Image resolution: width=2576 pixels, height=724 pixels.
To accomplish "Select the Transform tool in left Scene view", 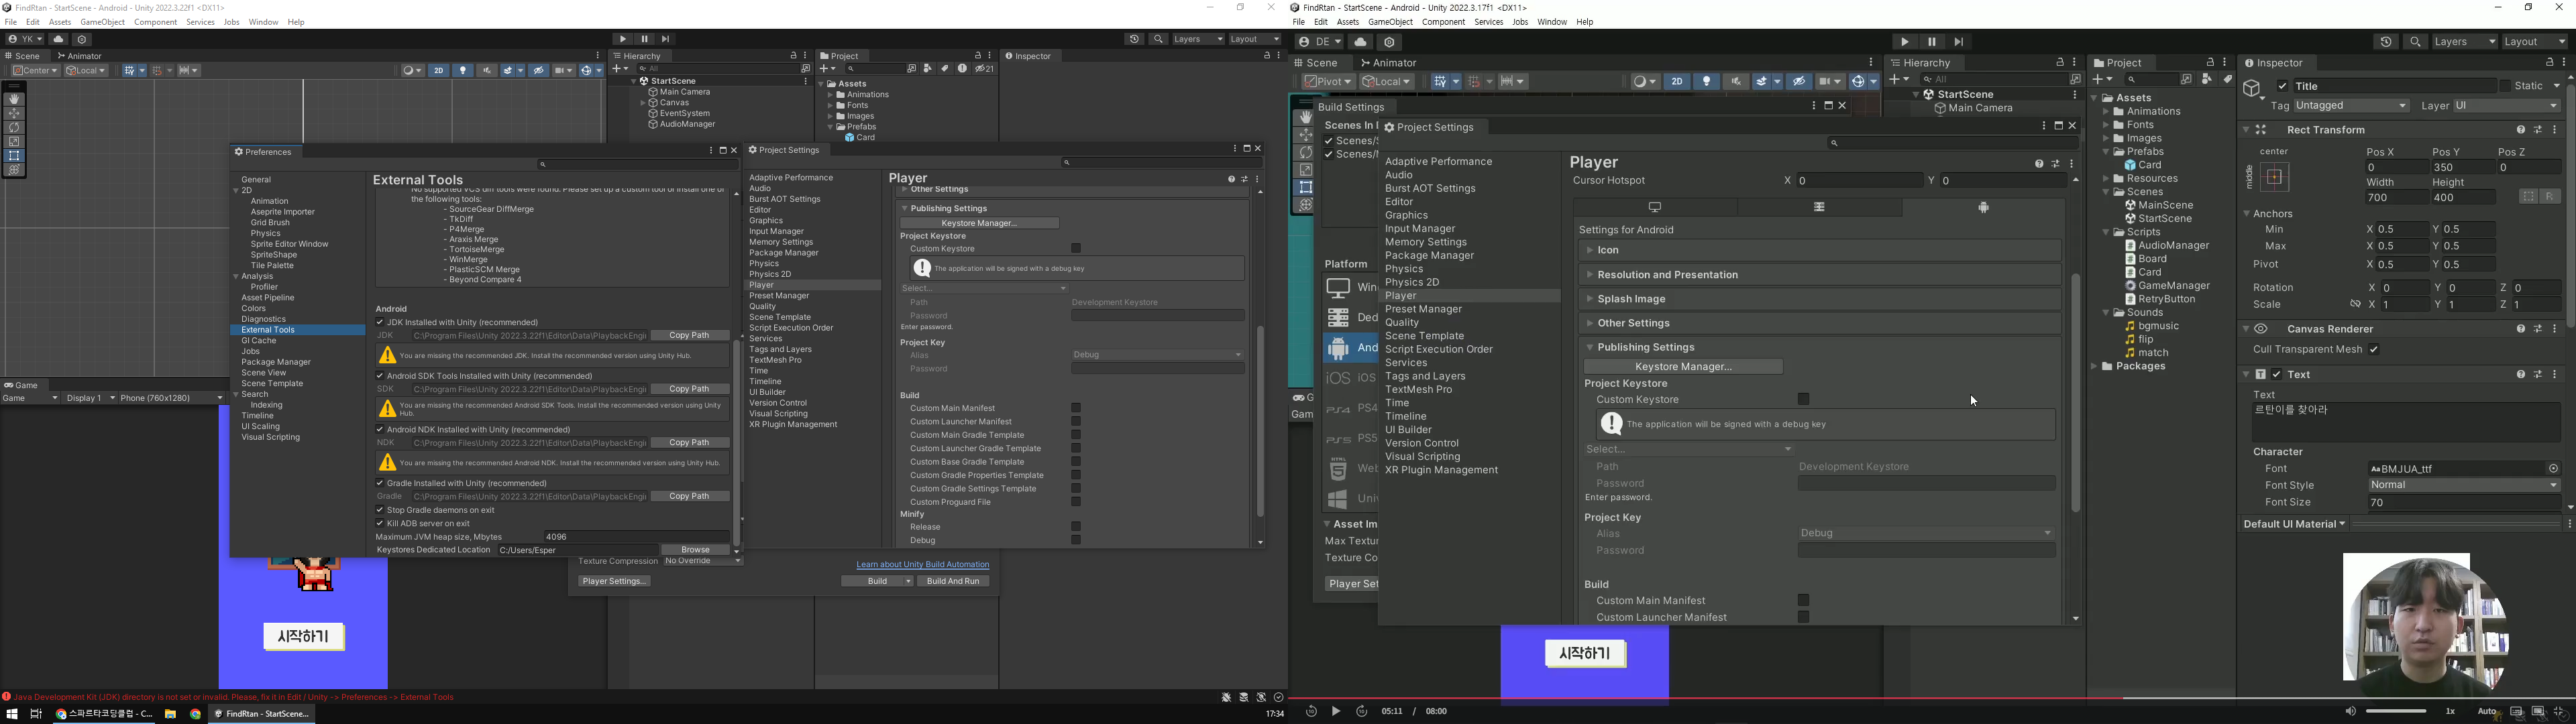I will (x=14, y=170).
